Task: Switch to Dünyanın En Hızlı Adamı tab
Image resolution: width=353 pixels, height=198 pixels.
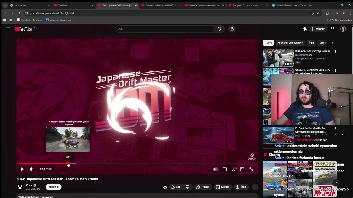Action: [248, 5]
